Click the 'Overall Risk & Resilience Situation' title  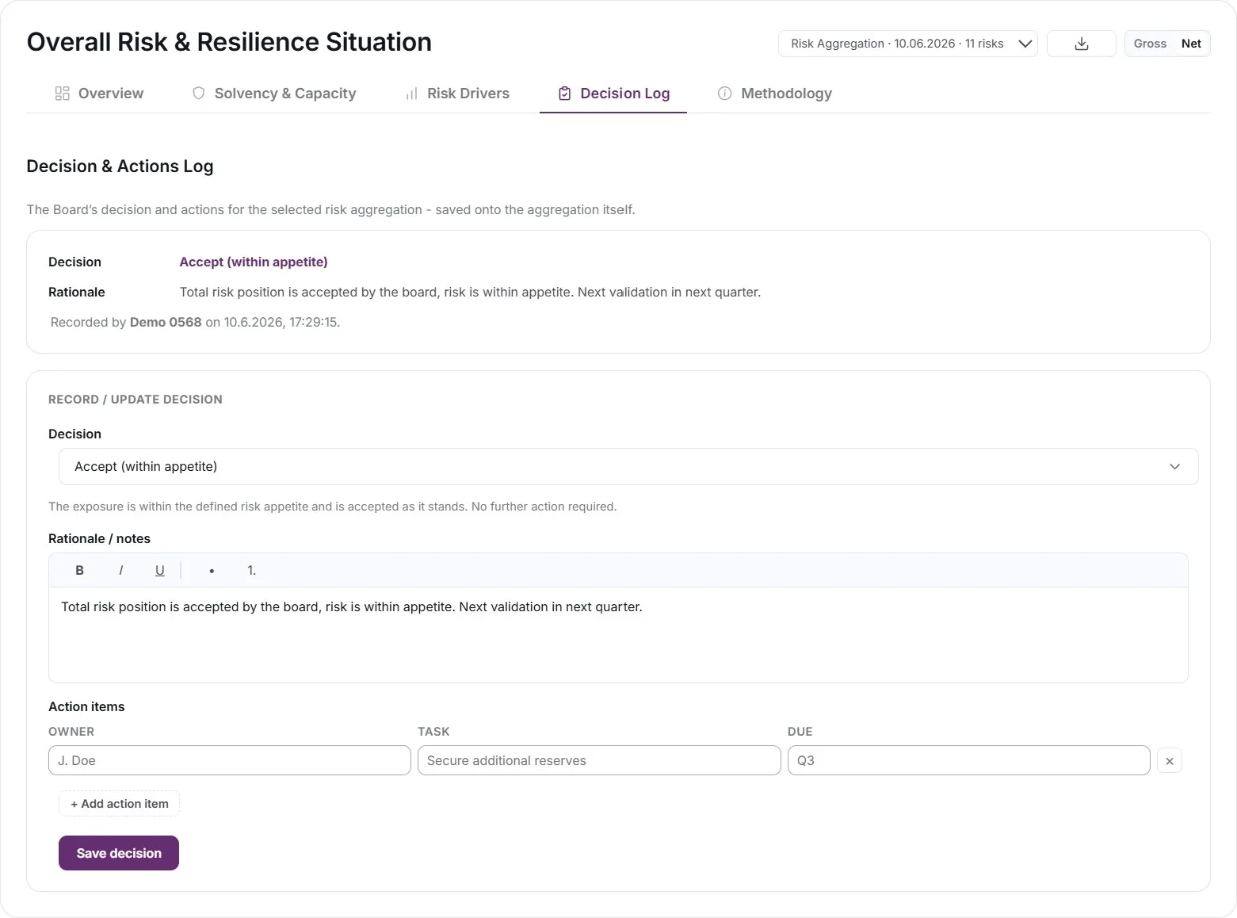(229, 42)
